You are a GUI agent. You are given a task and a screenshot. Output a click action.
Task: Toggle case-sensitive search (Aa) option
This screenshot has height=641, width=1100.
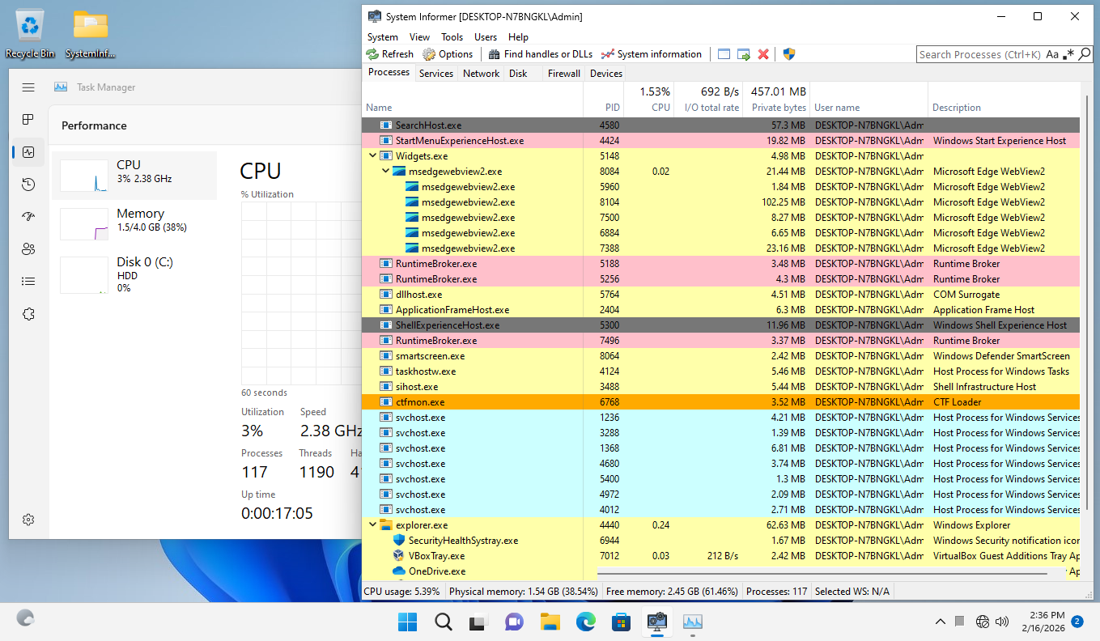pyautogui.click(x=1052, y=54)
